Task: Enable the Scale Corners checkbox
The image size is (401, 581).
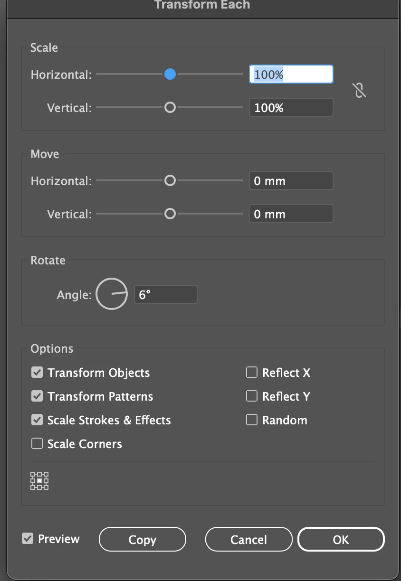Action: pyautogui.click(x=37, y=444)
